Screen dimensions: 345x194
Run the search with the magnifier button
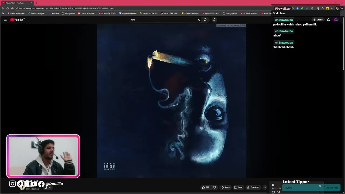point(205,20)
